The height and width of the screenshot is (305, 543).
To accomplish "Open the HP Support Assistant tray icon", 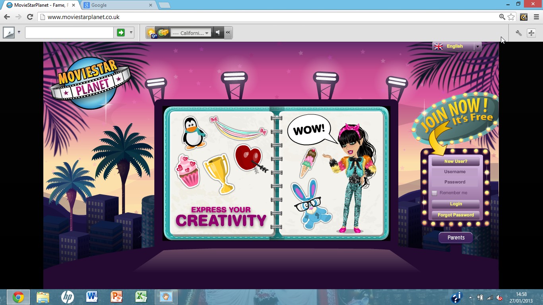I will [x=456, y=297].
